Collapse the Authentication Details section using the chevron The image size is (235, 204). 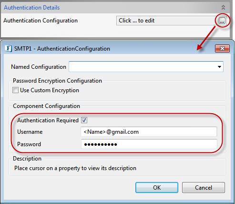coord(223,7)
